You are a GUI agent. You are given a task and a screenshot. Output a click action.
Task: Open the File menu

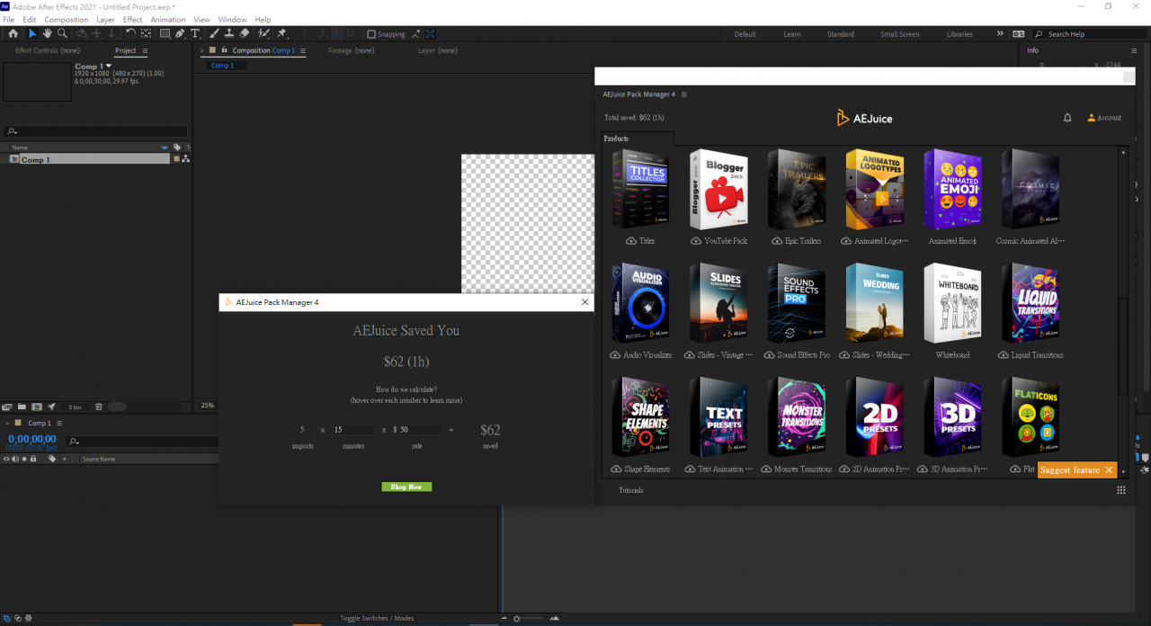click(9, 19)
